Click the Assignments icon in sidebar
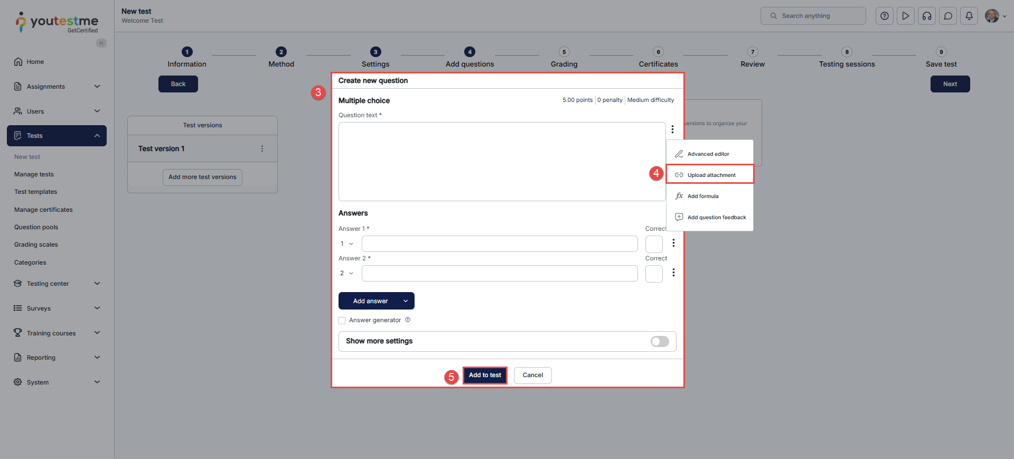Viewport: 1014px width, 459px height. [18, 87]
